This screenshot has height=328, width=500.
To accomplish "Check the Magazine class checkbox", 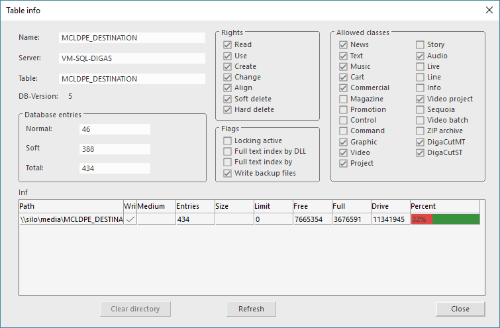I will (x=344, y=99).
